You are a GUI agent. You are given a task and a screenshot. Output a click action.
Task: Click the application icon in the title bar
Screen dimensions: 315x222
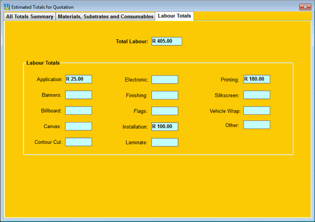[7, 7]
